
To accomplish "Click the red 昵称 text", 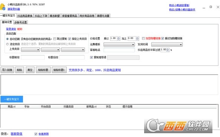I will click(x=20, y=29).
